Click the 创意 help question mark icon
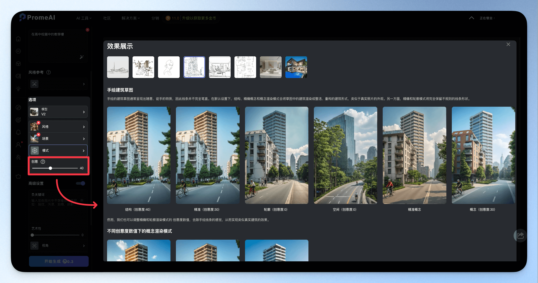 [x=43, y=162]
